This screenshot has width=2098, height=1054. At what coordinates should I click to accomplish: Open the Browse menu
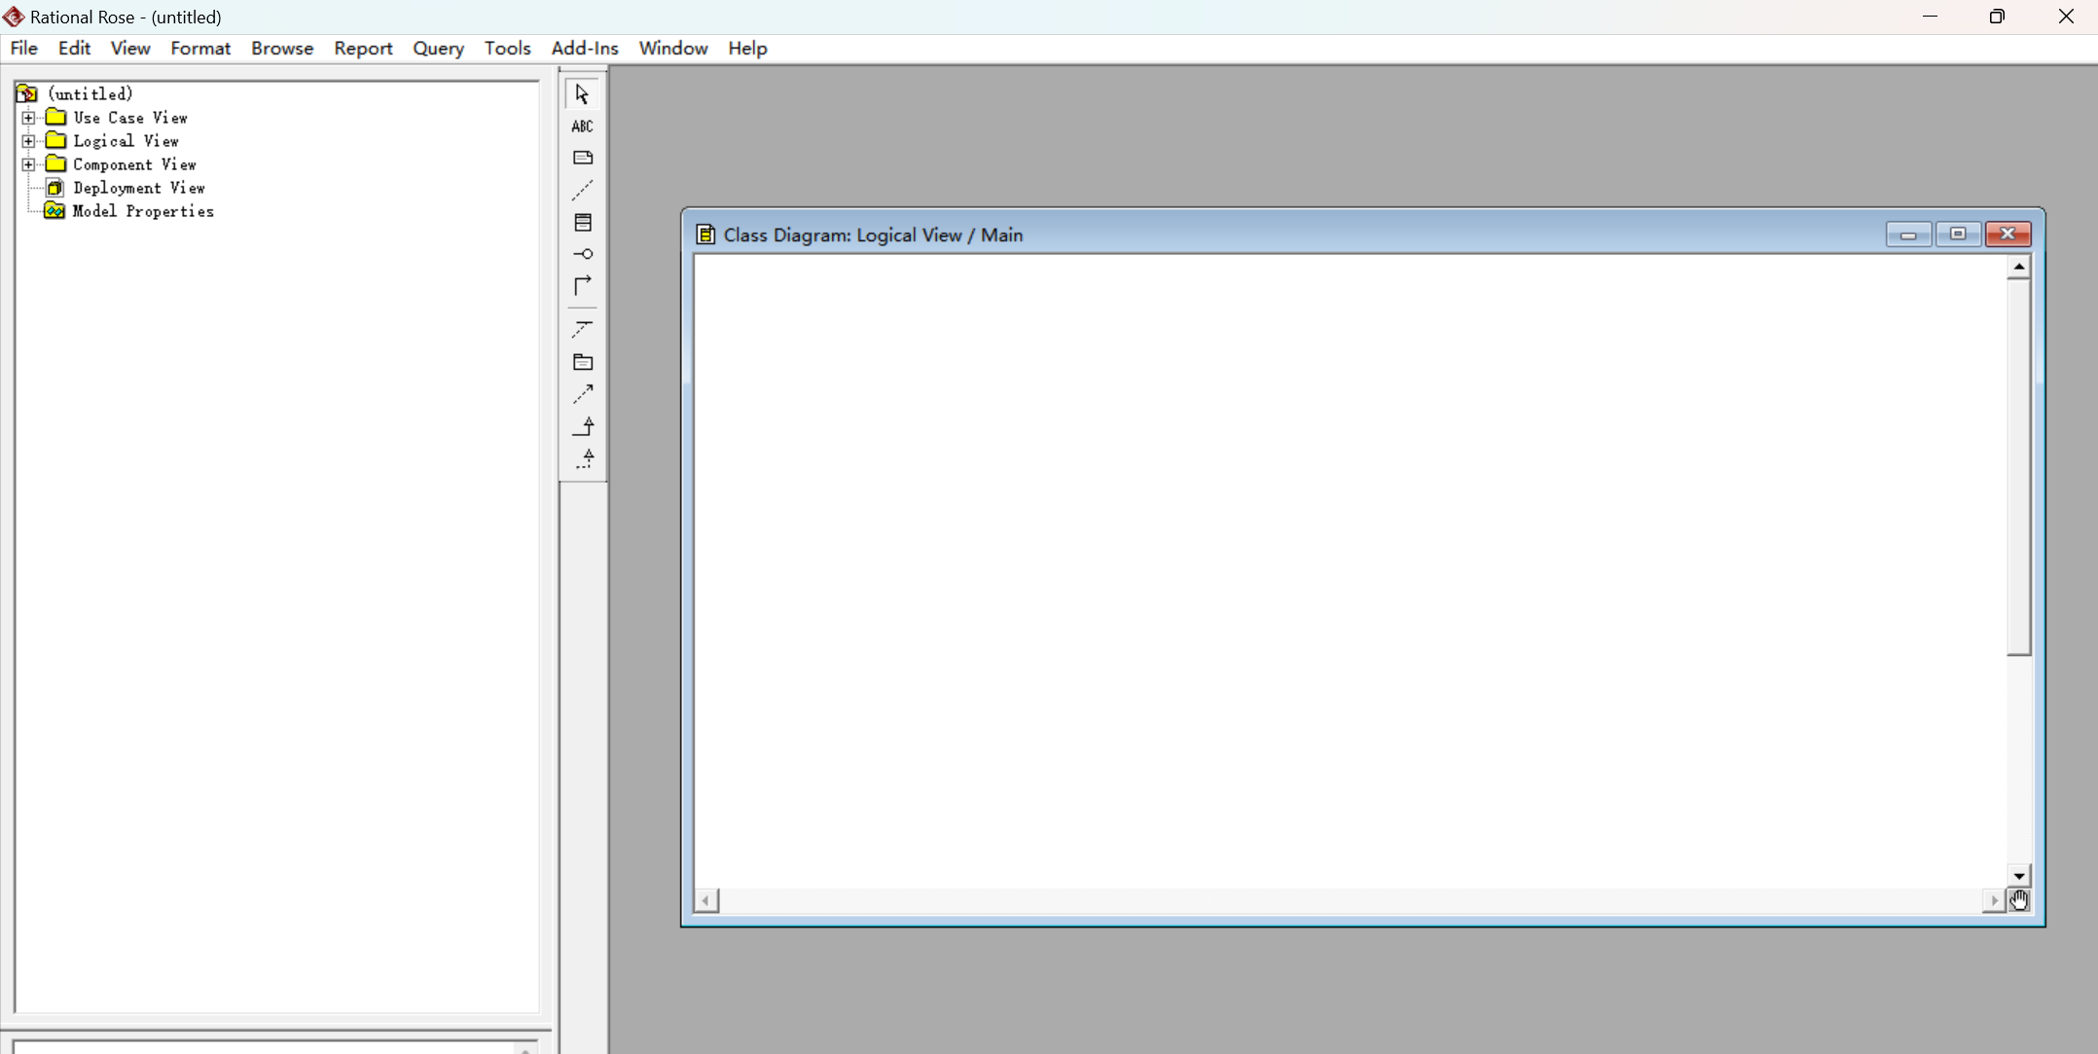point(282,48)
